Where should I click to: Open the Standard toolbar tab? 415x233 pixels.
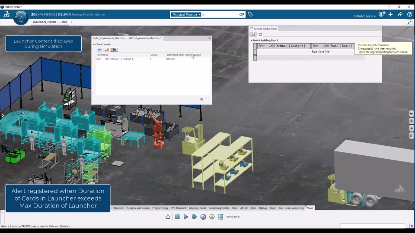coord(119,208)
